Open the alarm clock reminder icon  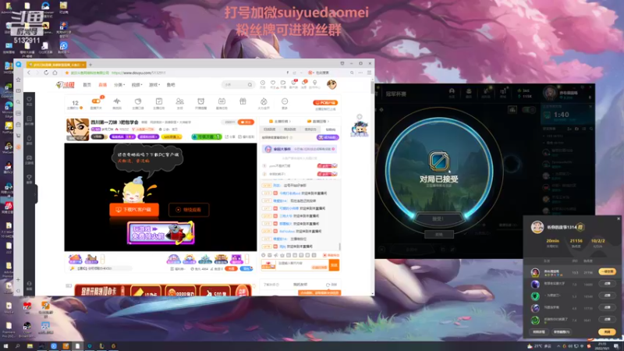201,102
